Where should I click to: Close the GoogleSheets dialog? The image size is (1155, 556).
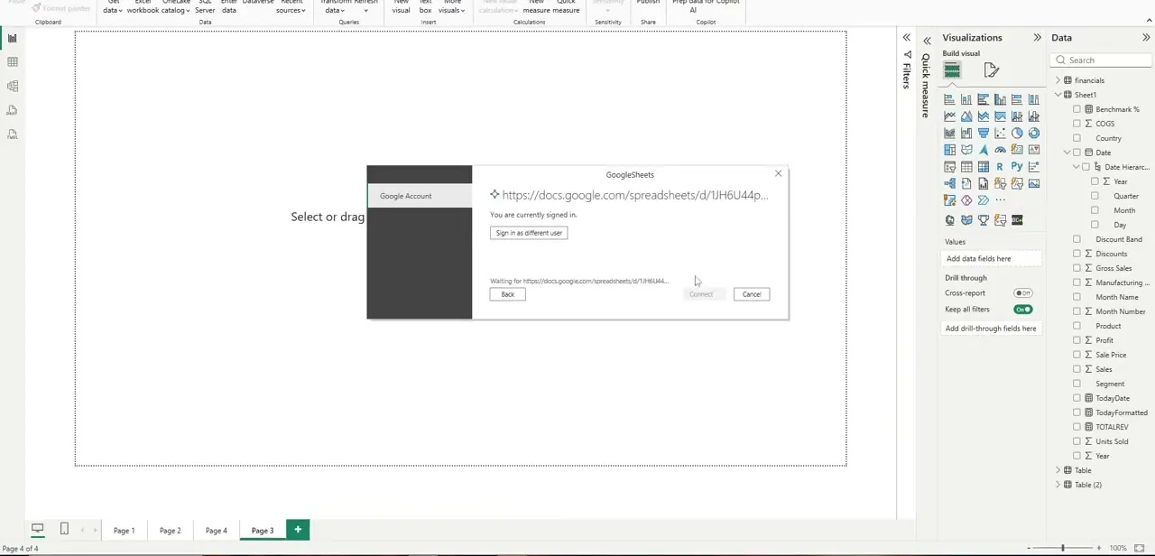pyautogui.click(x=778, y=173)
